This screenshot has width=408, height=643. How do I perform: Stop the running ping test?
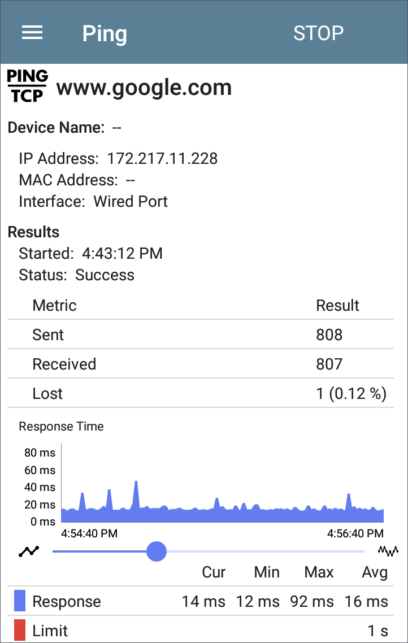tap(318, 33)
